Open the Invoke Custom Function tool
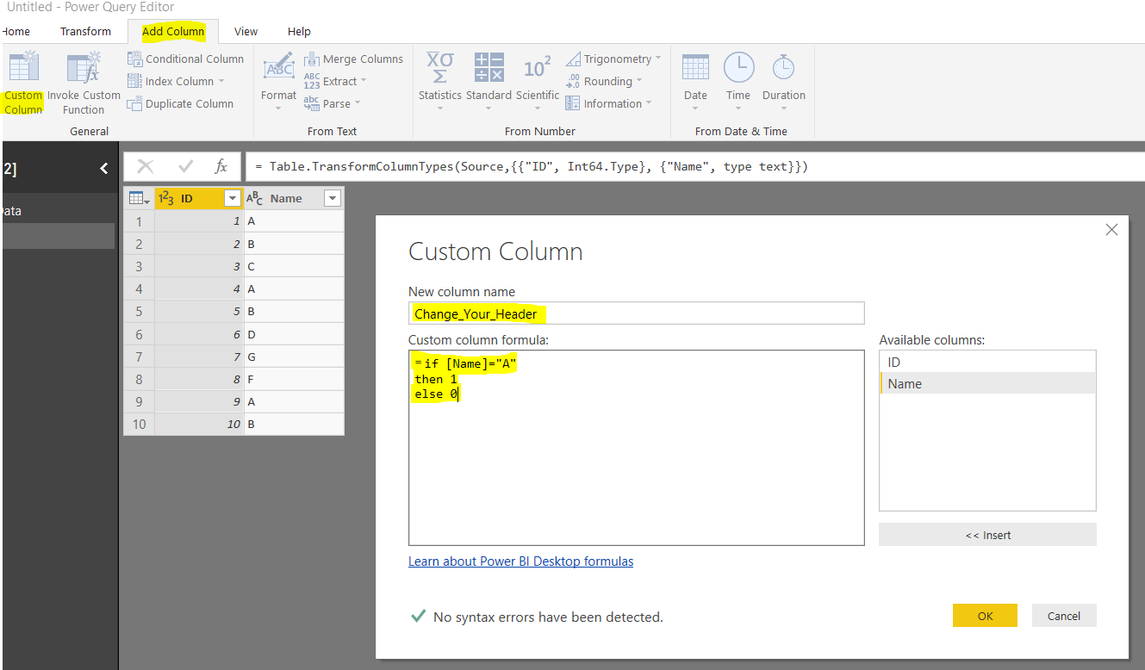Screen dimensions: 1145x670 coord(84,82)
